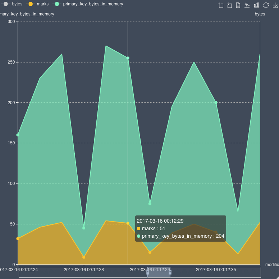Open the data view document icon
The image size is (279, 279).
pos(238,5)
